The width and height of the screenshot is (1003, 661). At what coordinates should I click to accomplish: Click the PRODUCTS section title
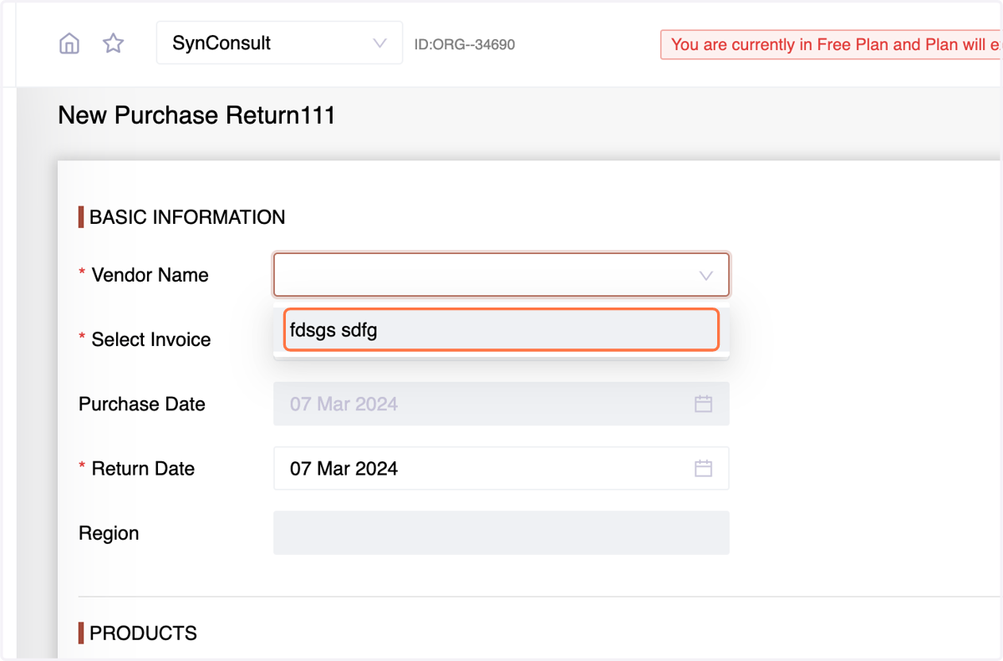[143, 633]
